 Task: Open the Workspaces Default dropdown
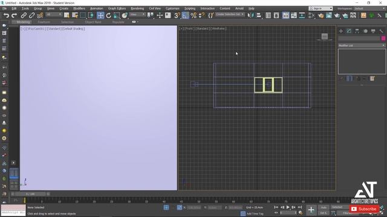pos(369,8)
